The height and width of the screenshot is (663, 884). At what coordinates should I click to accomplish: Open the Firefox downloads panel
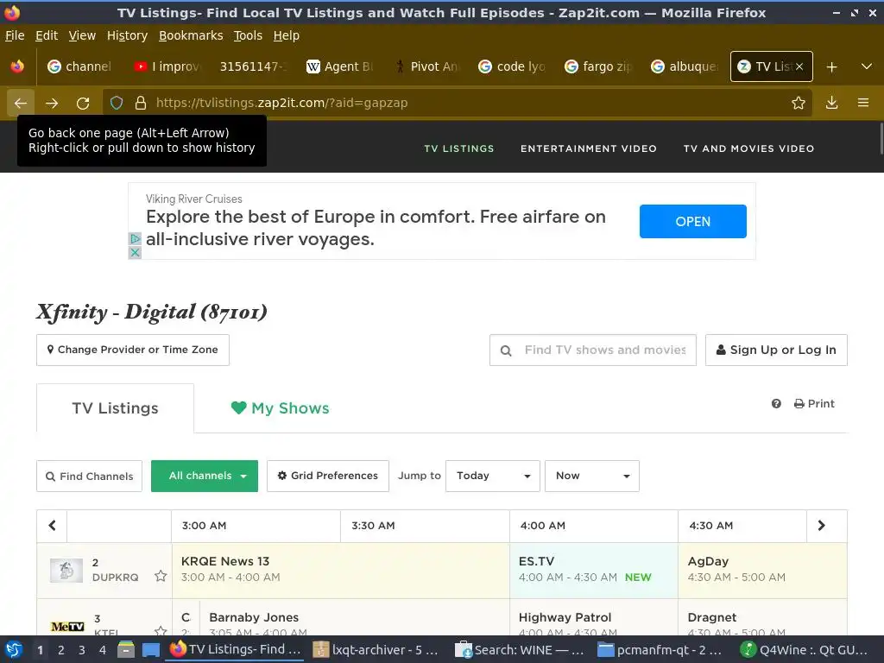tap(831, 103)
